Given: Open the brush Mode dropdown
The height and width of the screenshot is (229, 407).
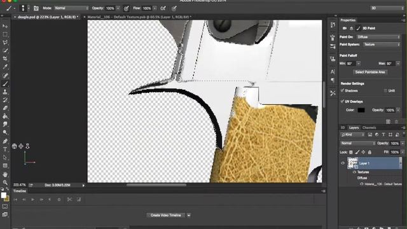Looking at the screenshot, I should tap(71, 8).
